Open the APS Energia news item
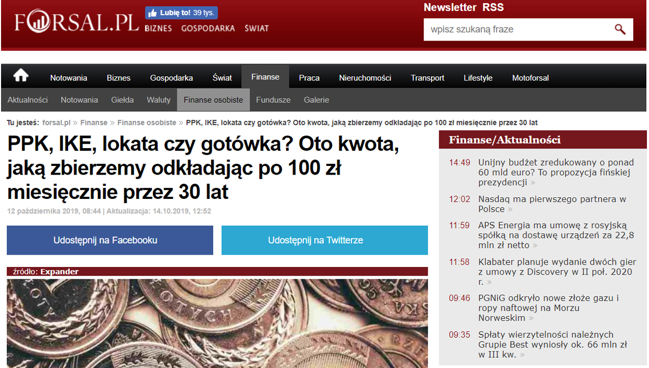Viewport: 649px width, 368px height. click(x=556, y=235)
